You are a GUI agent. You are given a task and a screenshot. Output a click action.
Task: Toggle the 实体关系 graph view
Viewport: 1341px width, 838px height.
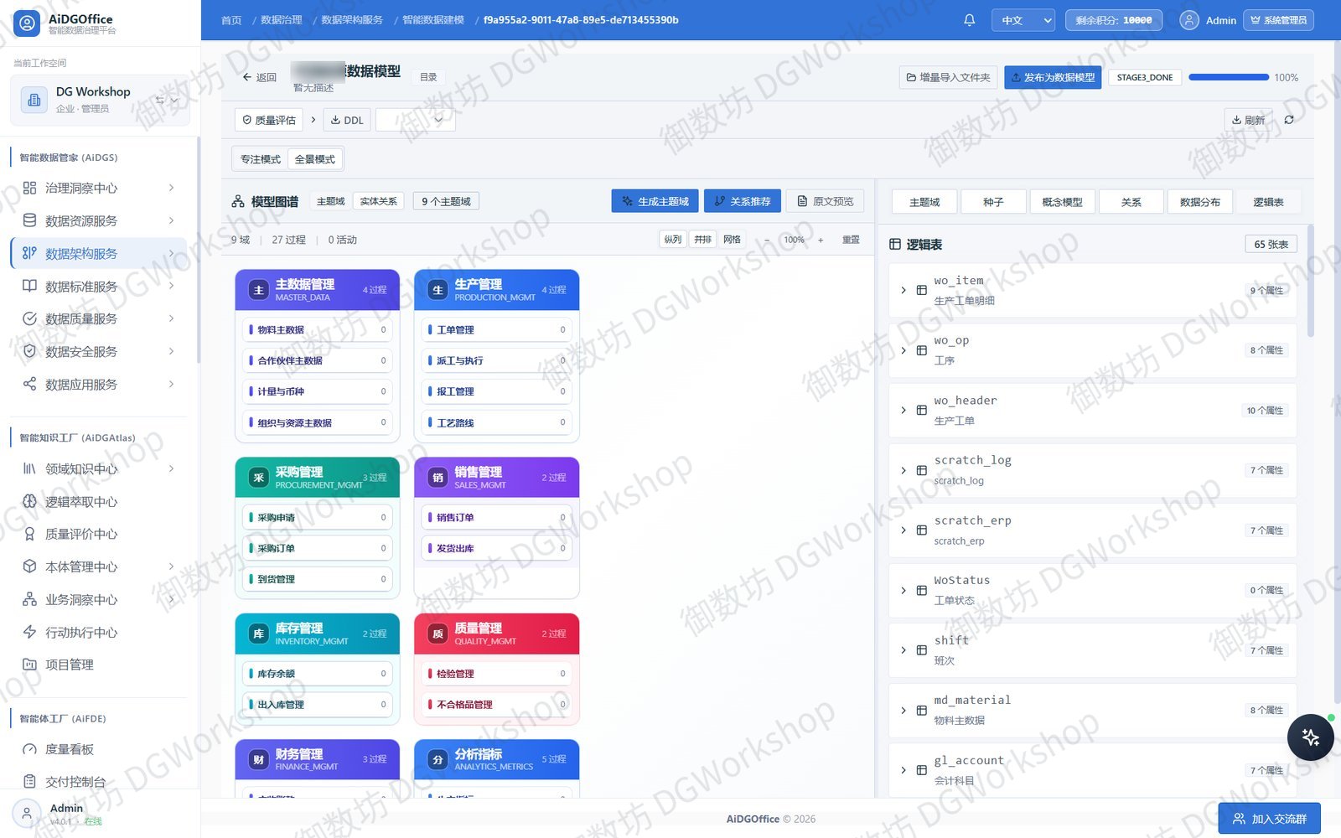pyautogui.click(x=379, y=201)
